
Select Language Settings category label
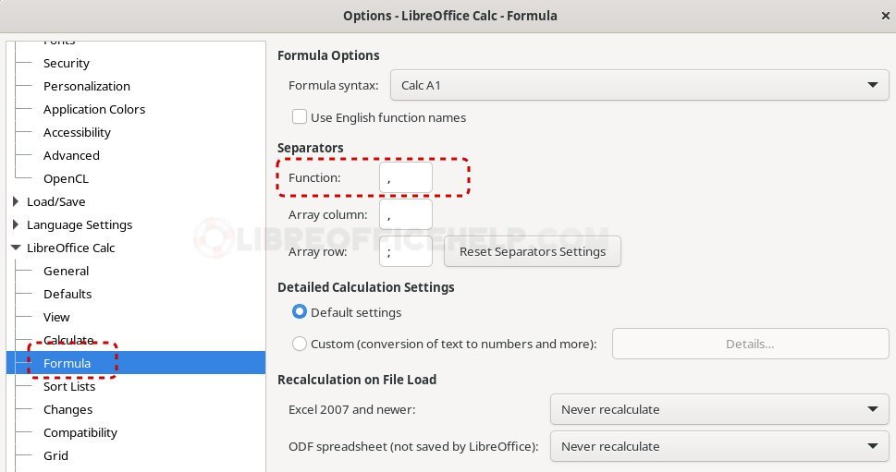pos(80,224)
